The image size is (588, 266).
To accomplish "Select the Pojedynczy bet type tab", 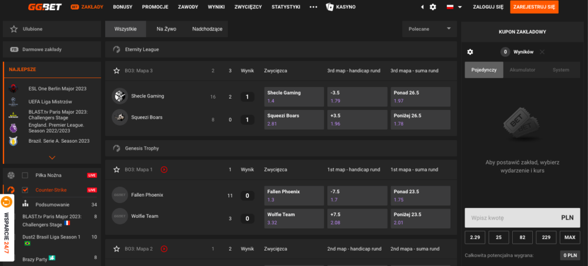I will (483, 70).
